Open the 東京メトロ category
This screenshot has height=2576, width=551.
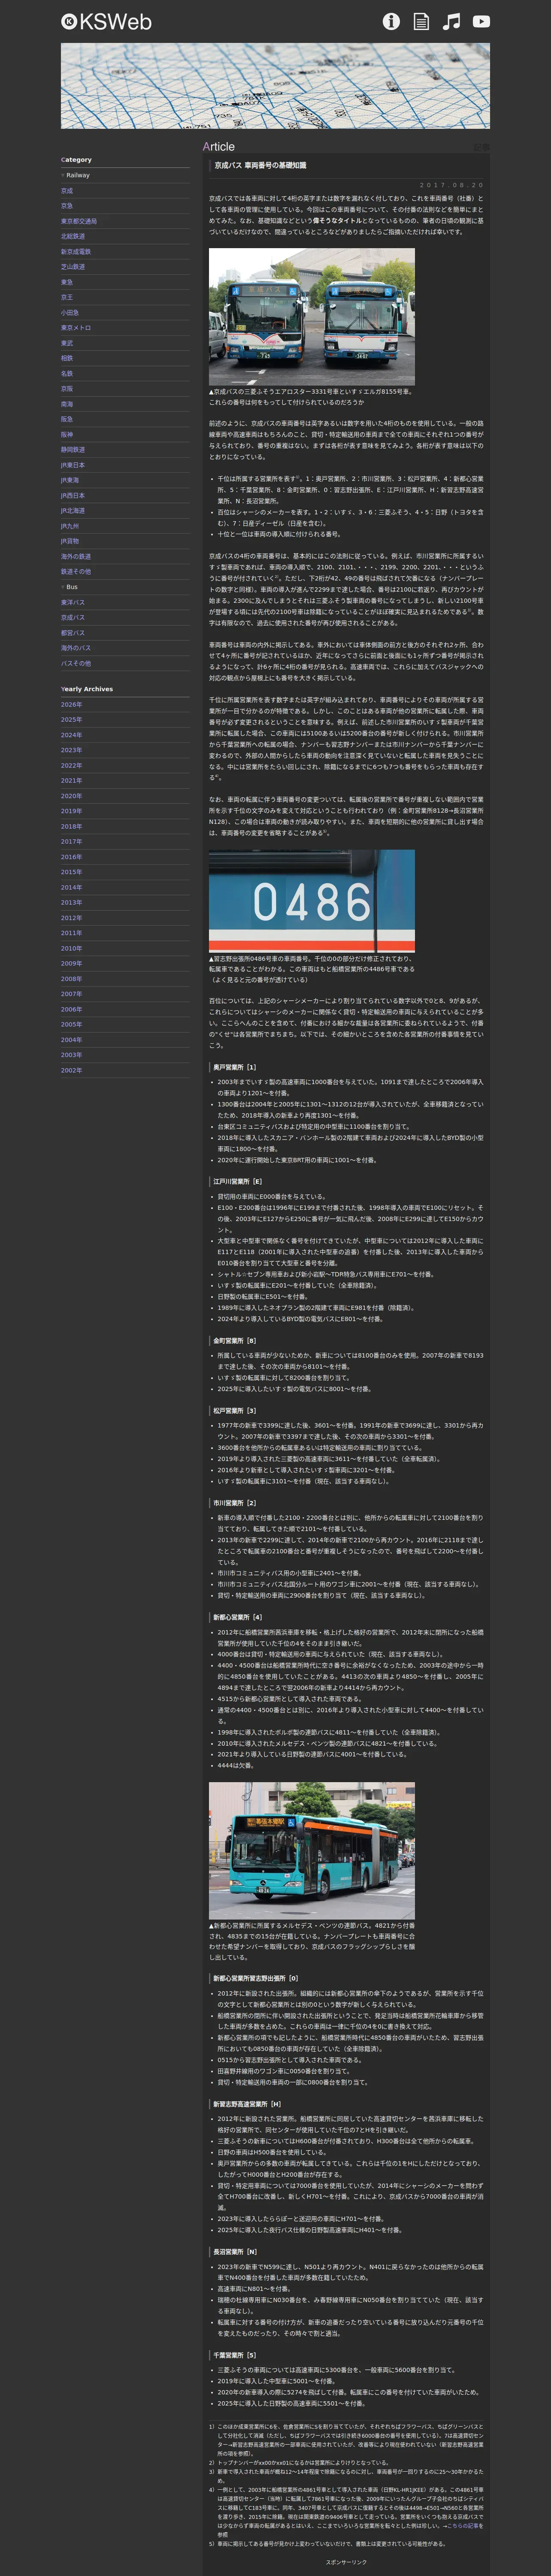[x=76, y=328]
